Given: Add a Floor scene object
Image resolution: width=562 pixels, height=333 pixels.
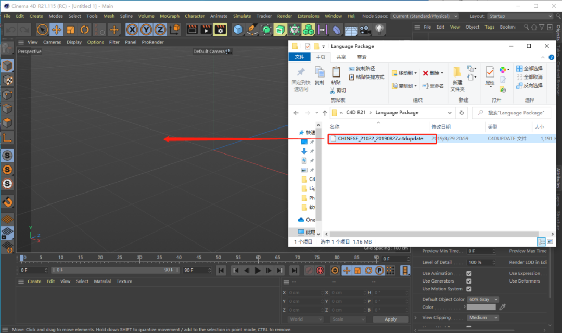Looking at the screenshot, I should [x=351, y=30].
